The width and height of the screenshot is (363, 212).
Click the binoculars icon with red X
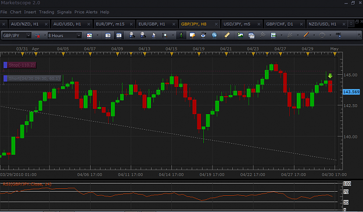click(37, 35)
